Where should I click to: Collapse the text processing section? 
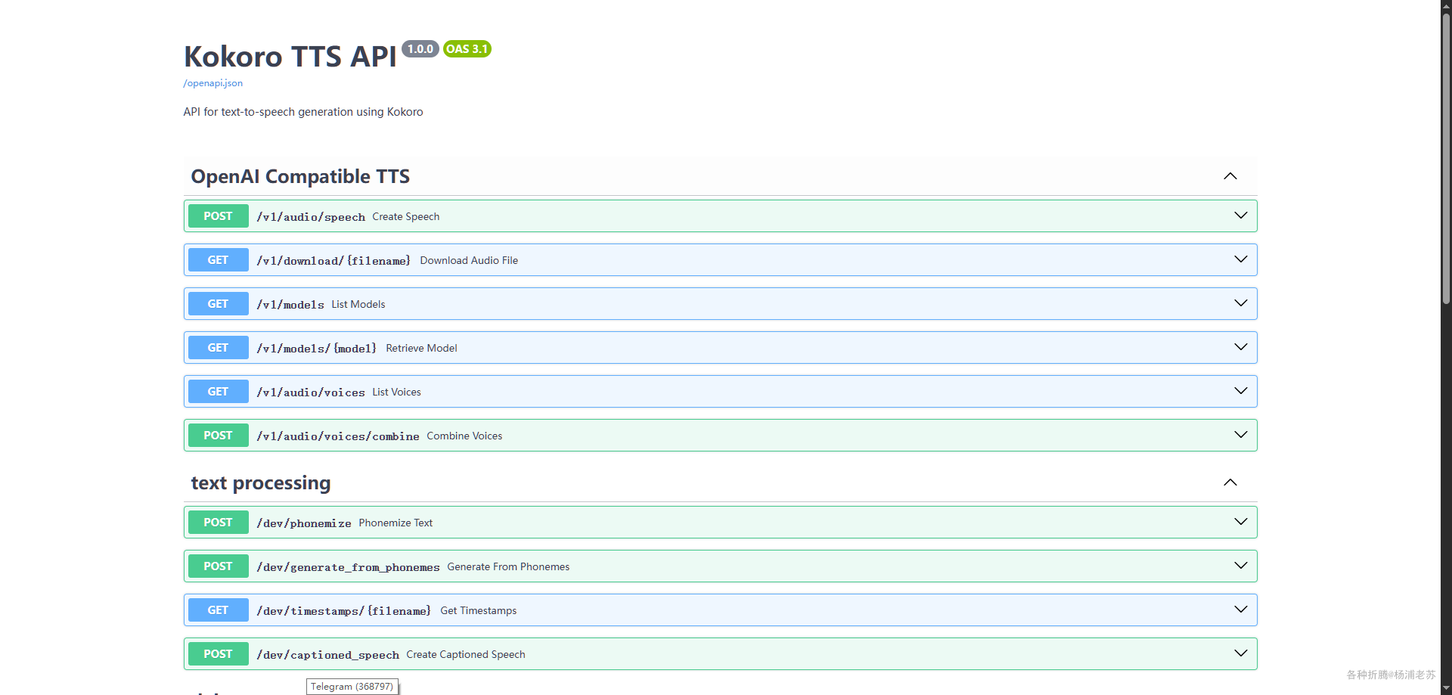(x=1230, y=482)
